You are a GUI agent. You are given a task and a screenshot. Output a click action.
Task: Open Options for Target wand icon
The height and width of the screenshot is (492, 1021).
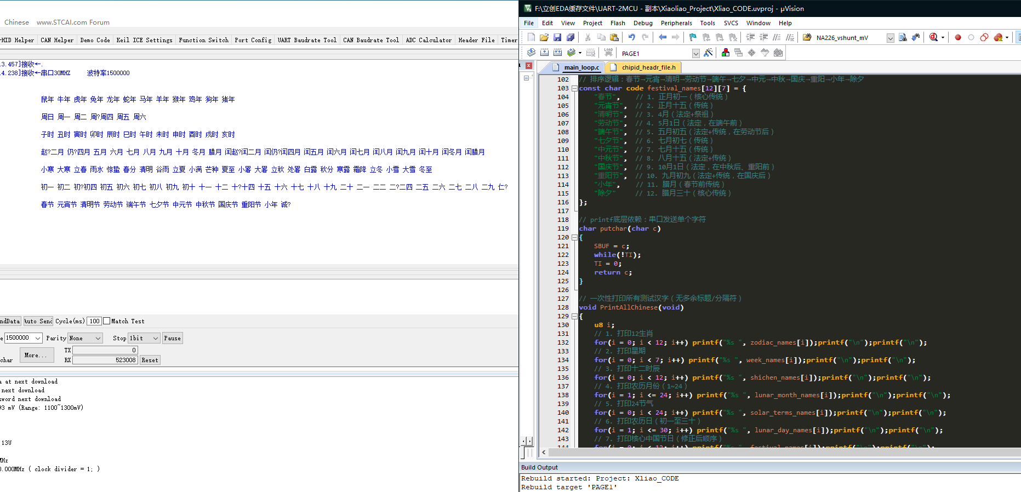coord(708,53)
